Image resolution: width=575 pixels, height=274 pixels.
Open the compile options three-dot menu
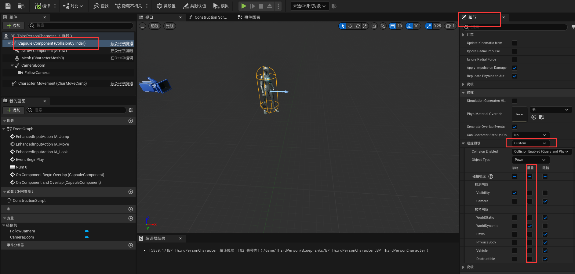[x=55, y=6]
